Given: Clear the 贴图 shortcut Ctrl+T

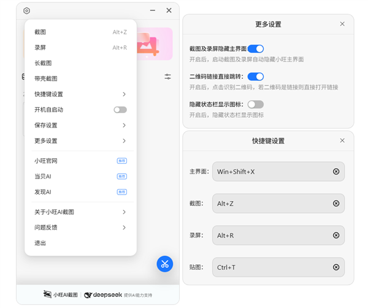Looking at the screenshot, I should click(x=335, y=267).
